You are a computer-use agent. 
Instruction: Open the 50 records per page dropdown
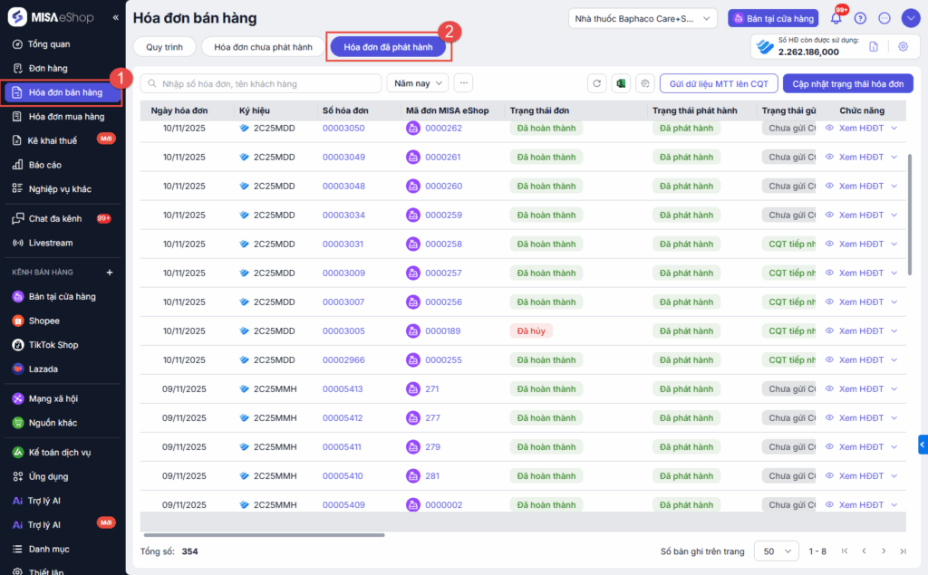point(777,551)
